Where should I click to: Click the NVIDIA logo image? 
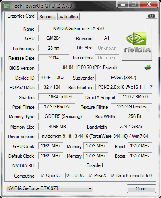137,43
